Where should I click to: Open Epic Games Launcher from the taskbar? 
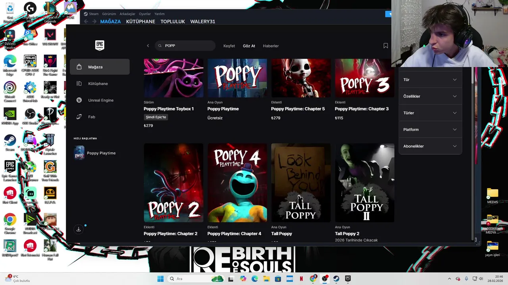coord(348,279)
